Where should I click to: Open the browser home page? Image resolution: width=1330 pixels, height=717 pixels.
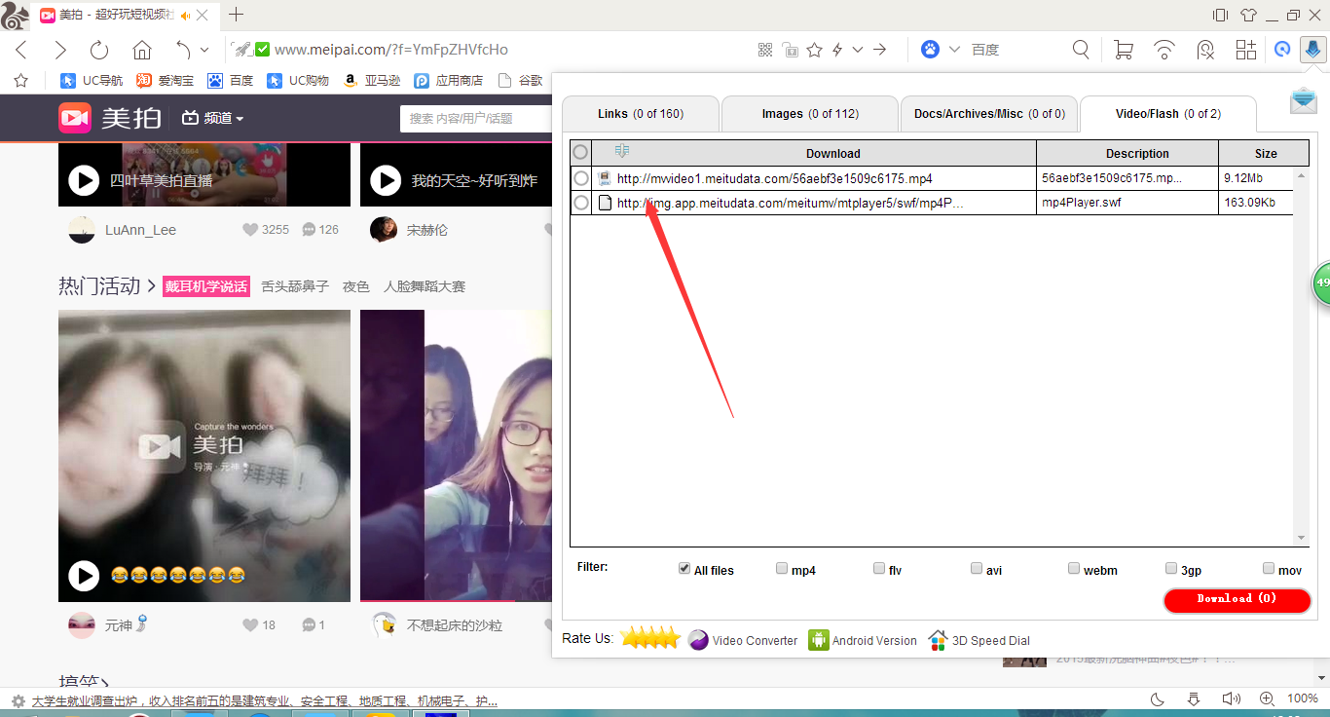142,50
